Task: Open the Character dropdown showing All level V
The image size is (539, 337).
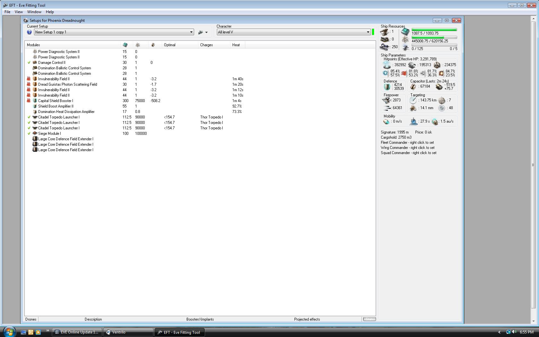Action: pyautogui.click(x=294, y=32)
